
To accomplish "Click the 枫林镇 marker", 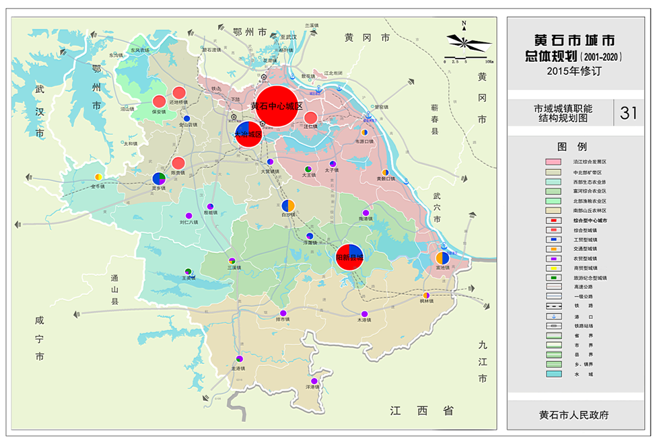I will coord(426,295).
